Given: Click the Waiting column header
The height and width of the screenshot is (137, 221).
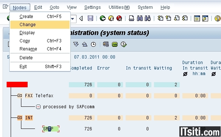Looking at the screenshot, I should click(163, 68).
